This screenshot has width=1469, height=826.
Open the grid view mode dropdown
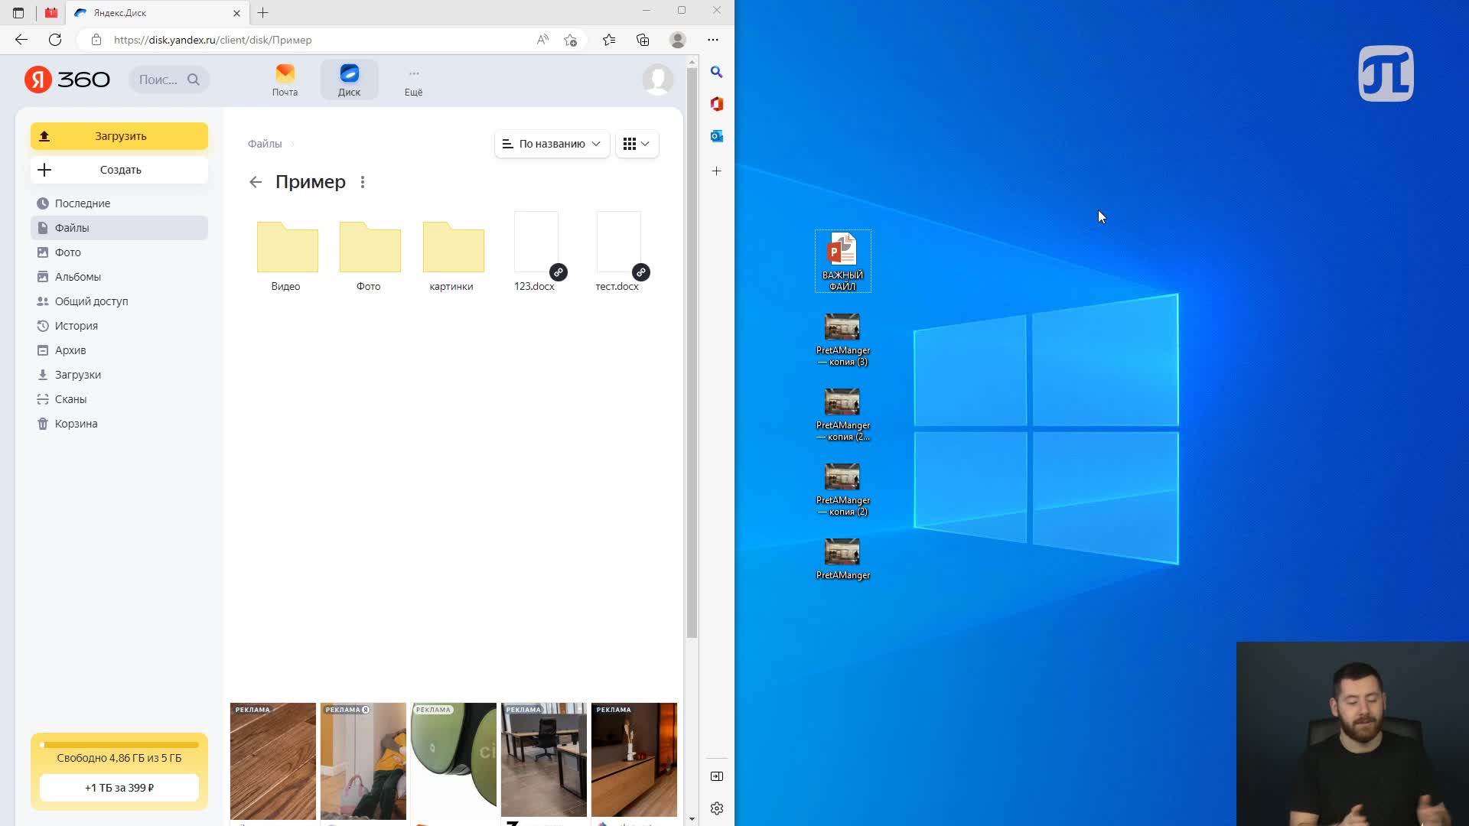click(x=637, y=144)
